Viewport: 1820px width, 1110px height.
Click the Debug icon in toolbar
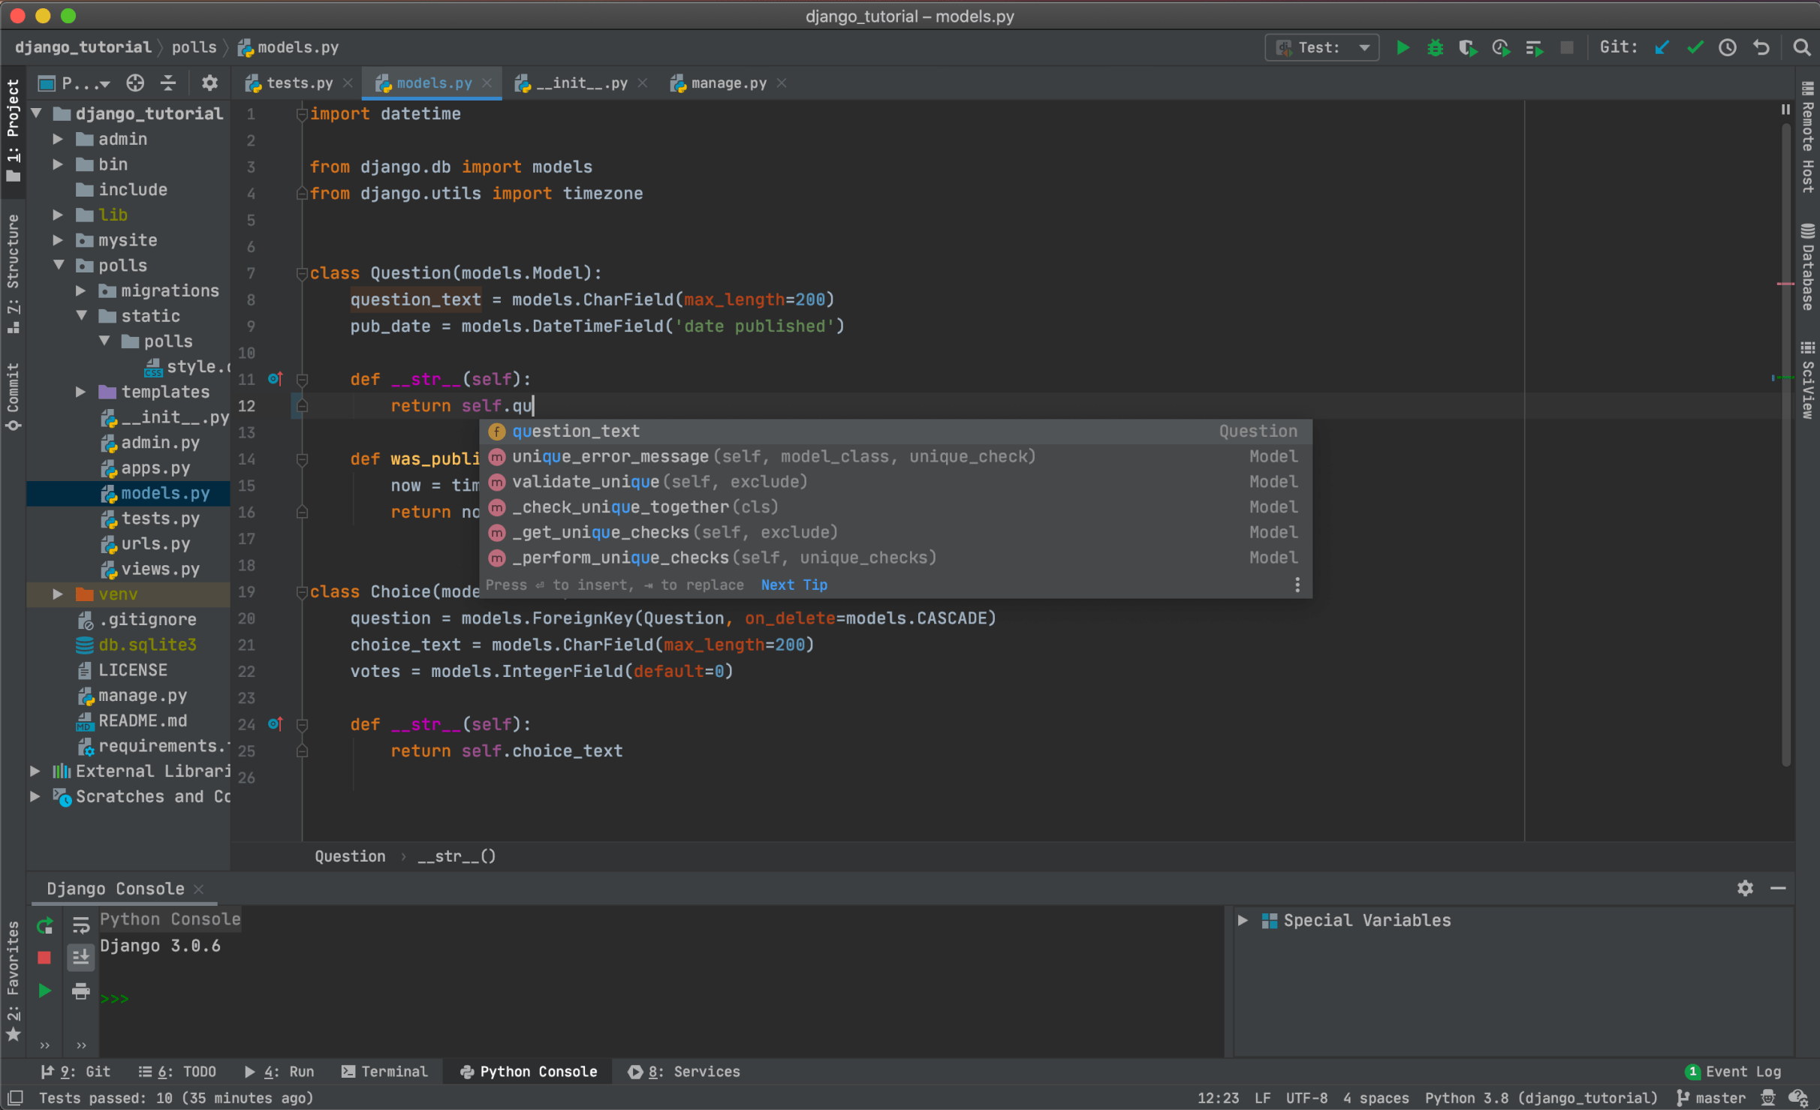click(1433, 48)
